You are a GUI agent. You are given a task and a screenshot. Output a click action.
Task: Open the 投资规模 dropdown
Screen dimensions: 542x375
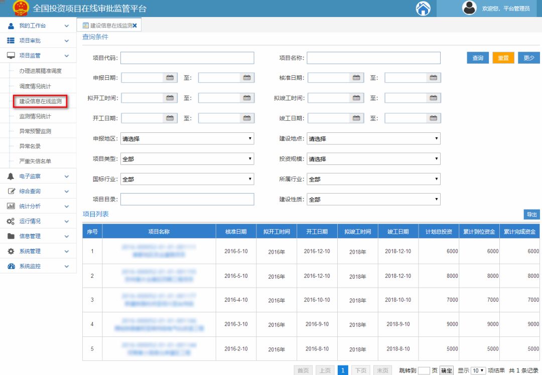(x=373, y=159)
